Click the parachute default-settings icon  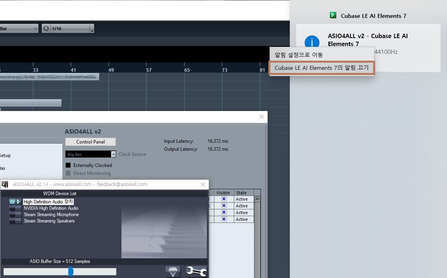point(173,271)
